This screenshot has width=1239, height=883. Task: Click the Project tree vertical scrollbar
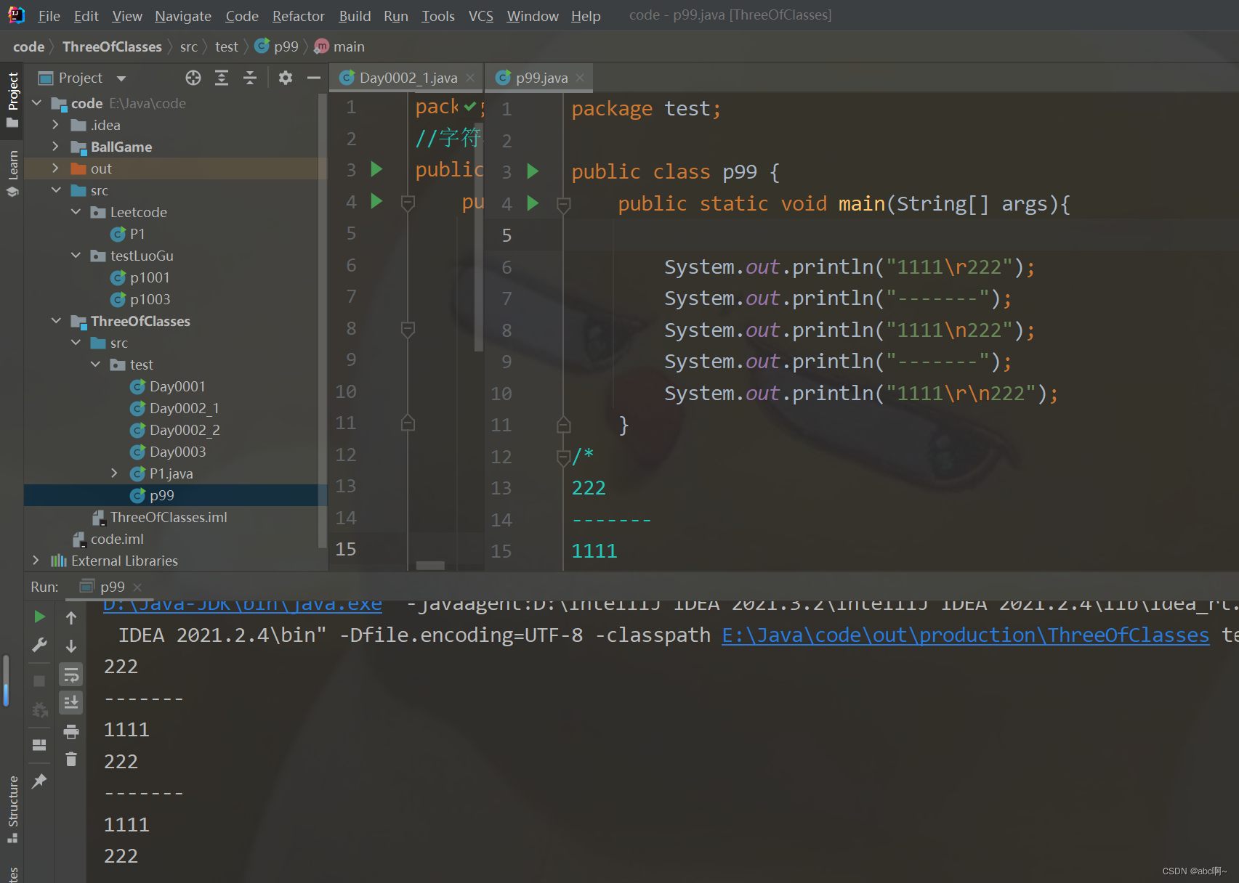pos(323,320)
